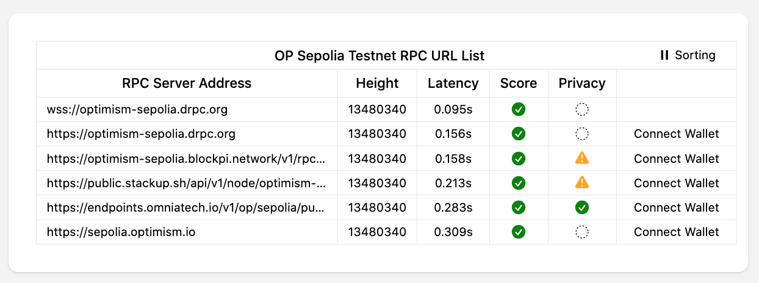Click green Score checkmark for sepolia.optimism.io row
Image resolution: width=759 pixels, height=283 pixels.
pos(519,232)
